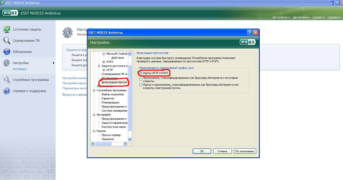Click the ESET logo in the main window header

[x=10, y=13]
